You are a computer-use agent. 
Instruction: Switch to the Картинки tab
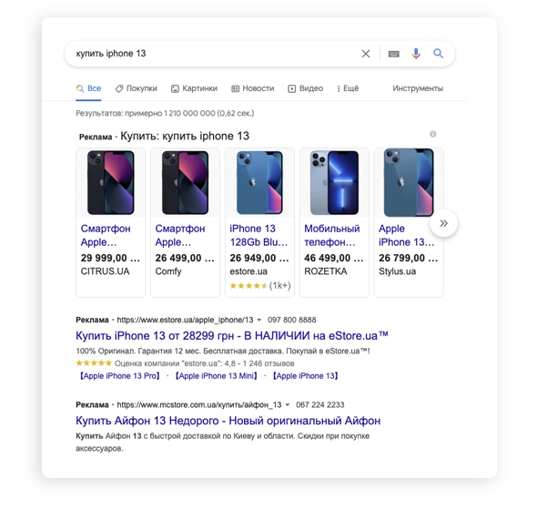[x=194, y=88]
